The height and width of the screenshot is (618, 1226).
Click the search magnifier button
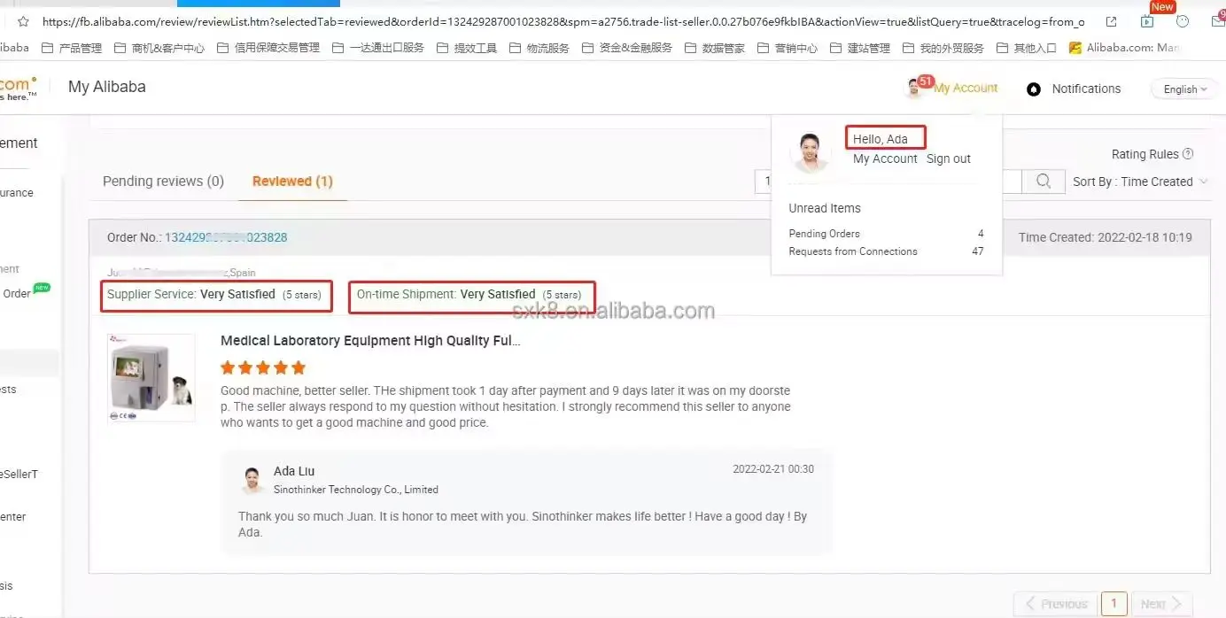(x=1044, y=182)
